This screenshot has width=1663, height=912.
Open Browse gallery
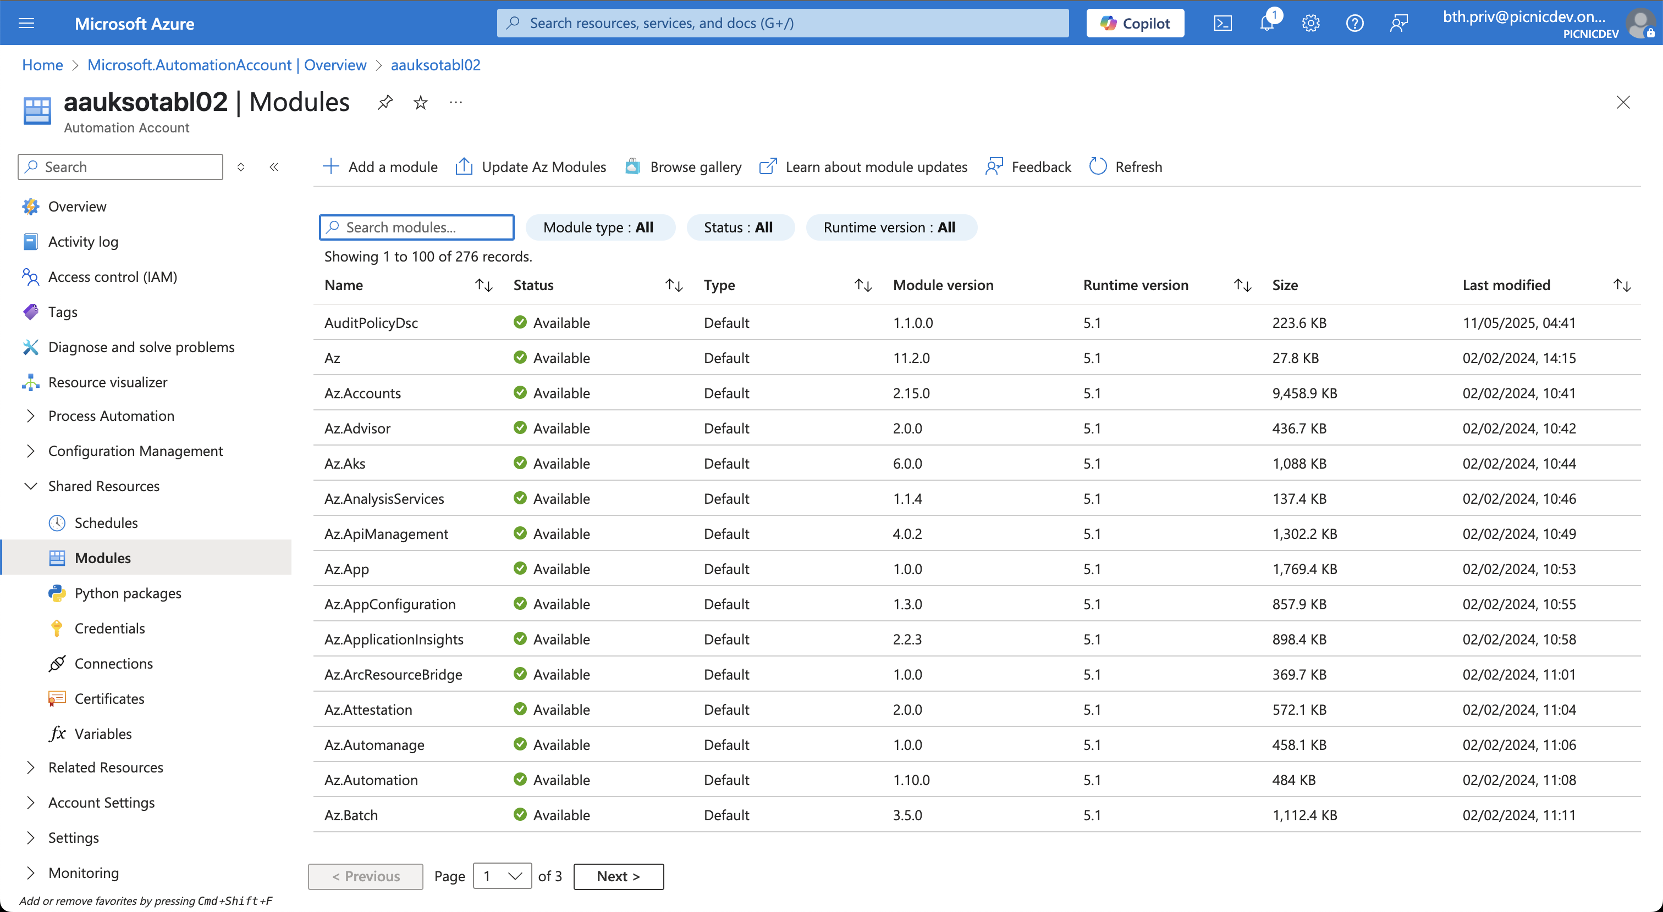click(683, 167)
